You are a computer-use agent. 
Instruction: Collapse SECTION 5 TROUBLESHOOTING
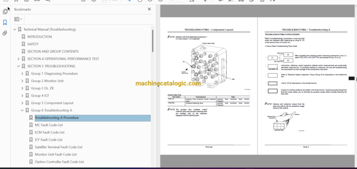(x=19, y=66)
